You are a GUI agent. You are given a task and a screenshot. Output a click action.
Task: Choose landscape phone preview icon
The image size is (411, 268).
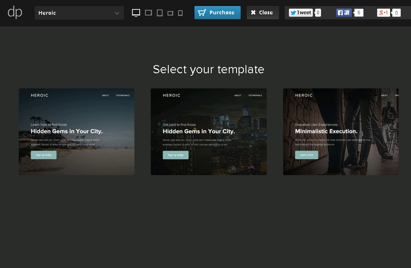(170, 13)
